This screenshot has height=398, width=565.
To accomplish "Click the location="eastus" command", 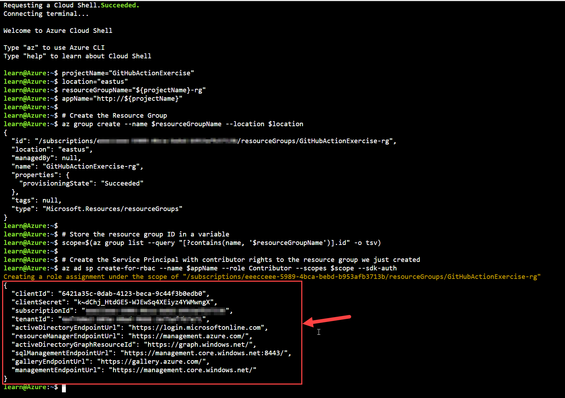I will [95, 82].
